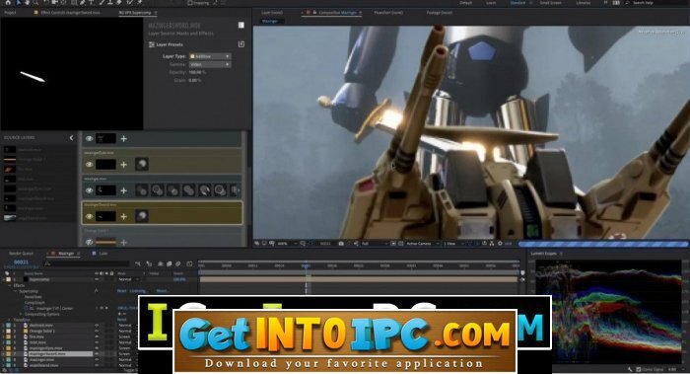This screenshot has height=374, width=690.
Task: Click the Home icon in the toolbar
Action: 8,2
